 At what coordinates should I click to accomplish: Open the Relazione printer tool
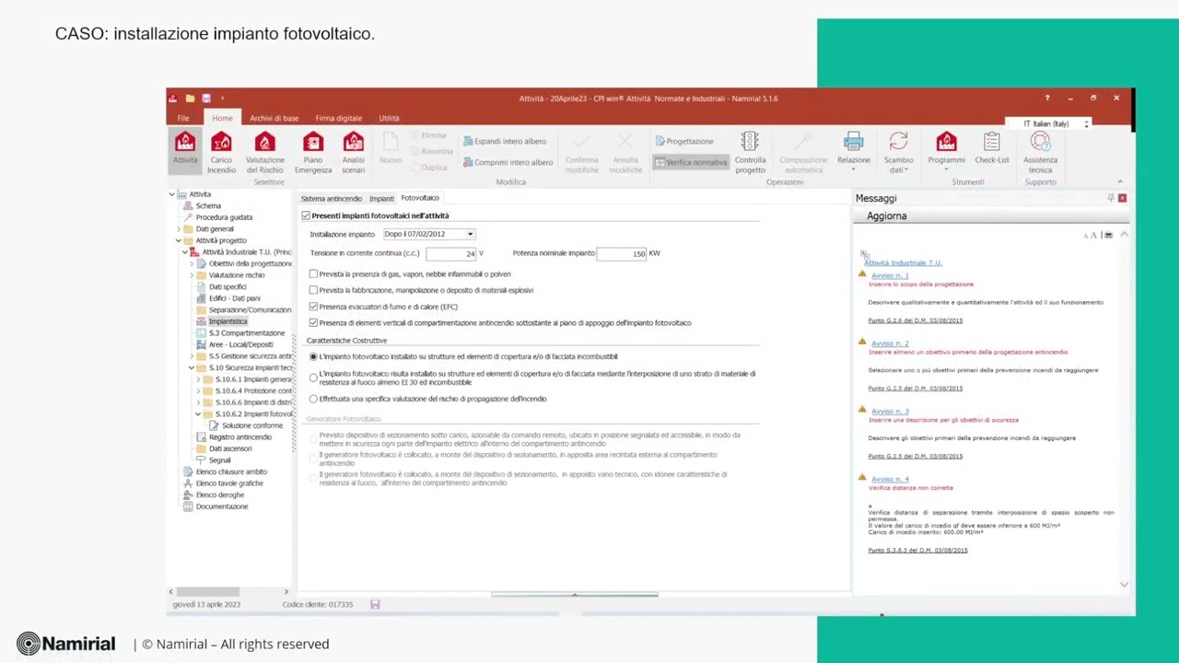pyautogui.click(x=853, y=150)
